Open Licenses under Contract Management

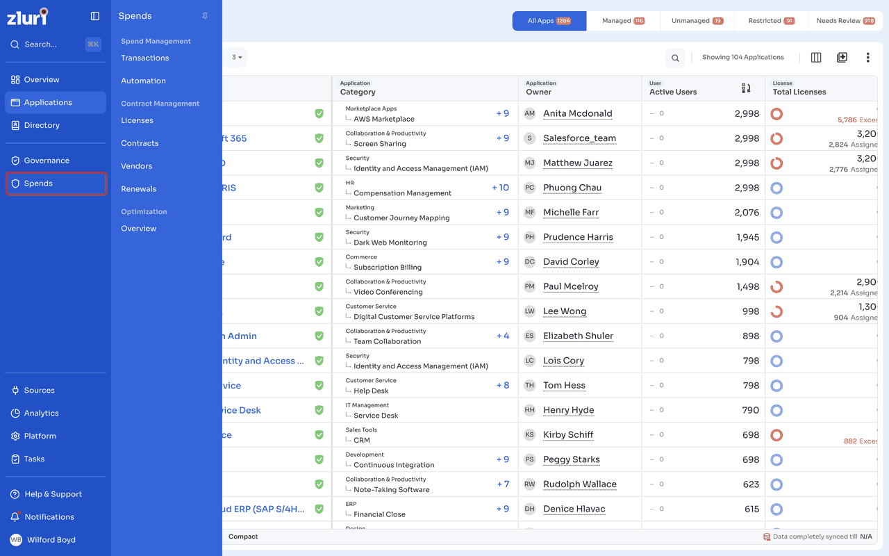pyautogui.click(x=138, y=120)
